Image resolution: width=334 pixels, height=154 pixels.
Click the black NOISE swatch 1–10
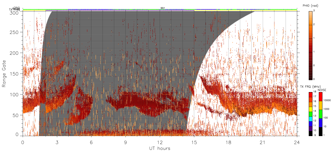click(x=321, y=131)
